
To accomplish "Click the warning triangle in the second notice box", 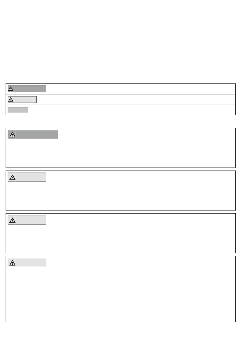I will coord(12,177).
